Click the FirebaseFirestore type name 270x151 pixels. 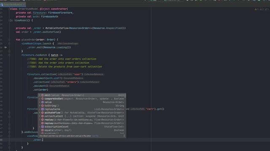(61, 13)
